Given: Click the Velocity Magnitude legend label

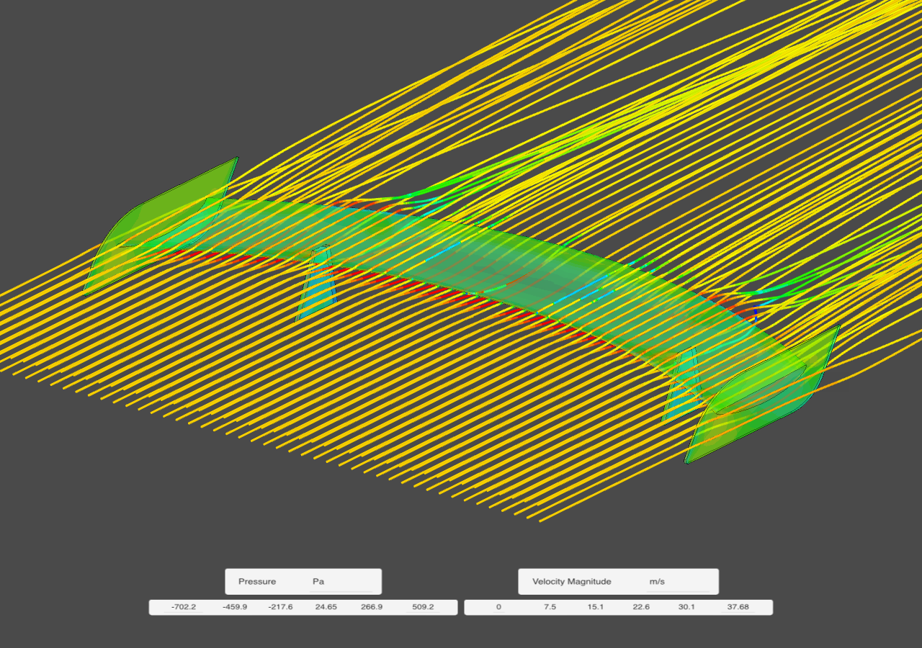Looking at the screenshot, I should pyautogui.click(x=572, y=582).
